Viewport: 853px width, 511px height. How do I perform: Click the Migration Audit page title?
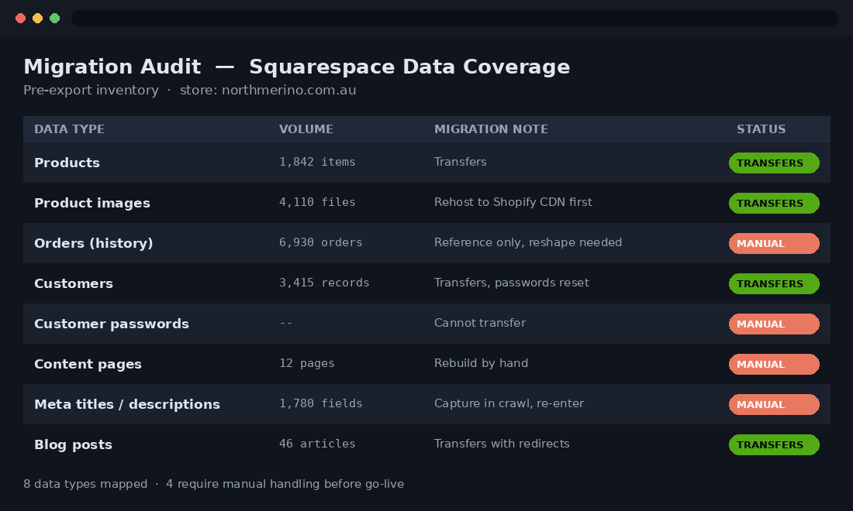[x=296, y=67]
